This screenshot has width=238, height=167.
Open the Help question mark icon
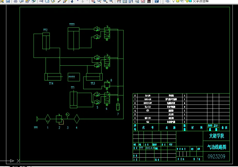157,1
